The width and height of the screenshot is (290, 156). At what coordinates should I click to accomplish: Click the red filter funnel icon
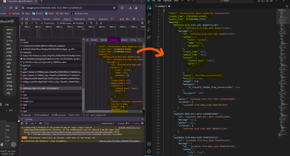(x=32, y=23)
